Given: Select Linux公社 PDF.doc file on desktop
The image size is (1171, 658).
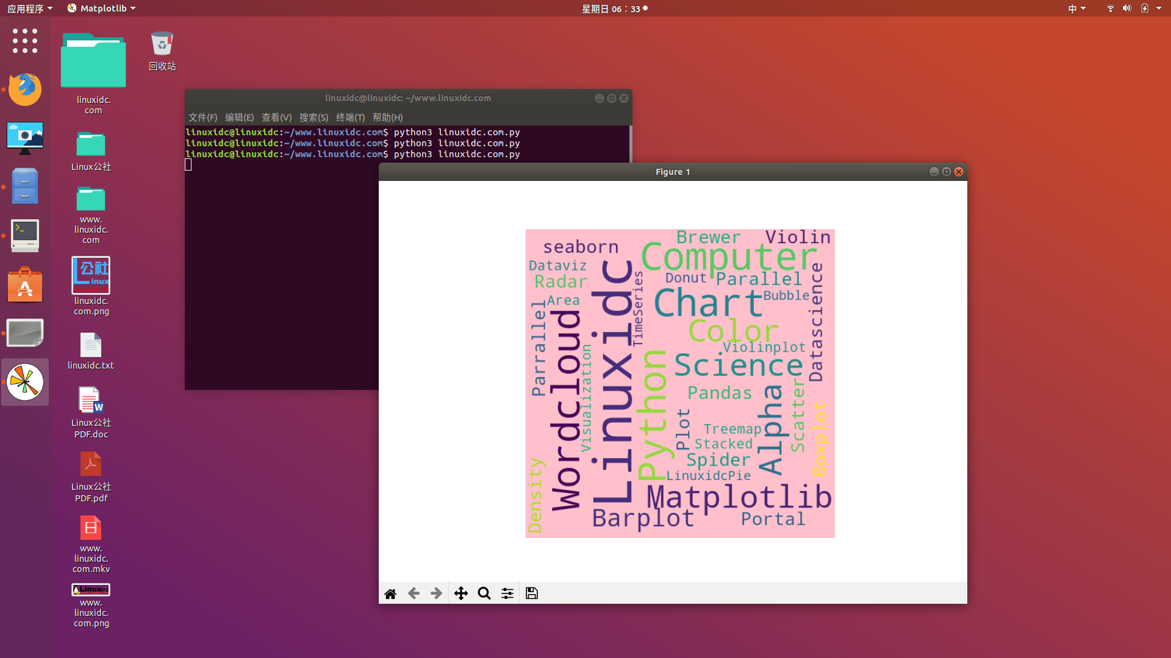Looking at the screenshot, I should coord(91,412).
